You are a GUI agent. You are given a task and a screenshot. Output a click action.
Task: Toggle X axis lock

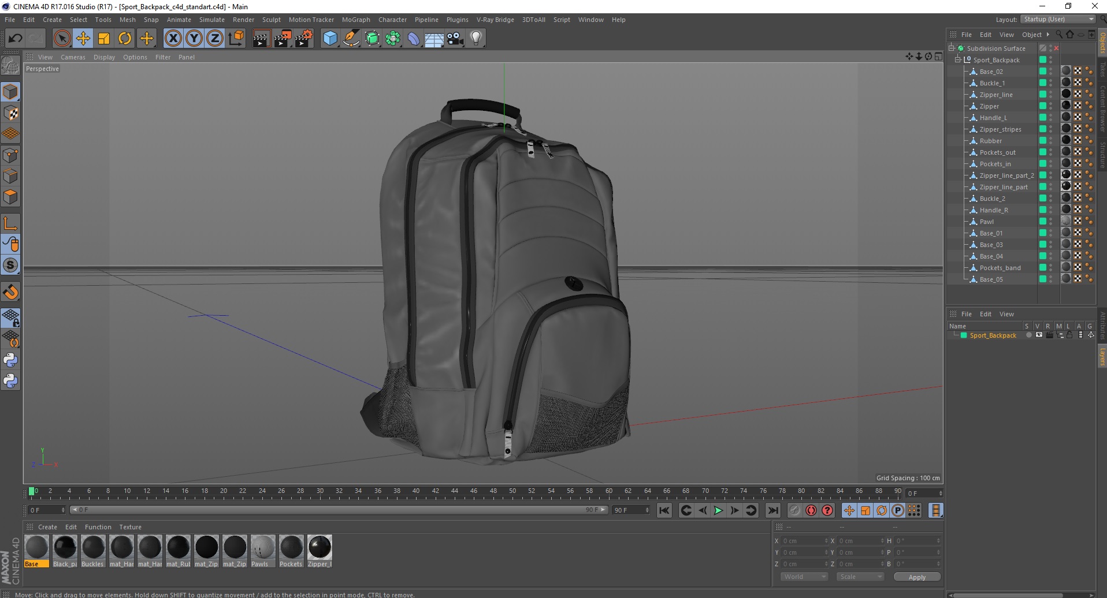pos(173,39)
